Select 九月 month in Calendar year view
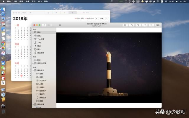 17,63
